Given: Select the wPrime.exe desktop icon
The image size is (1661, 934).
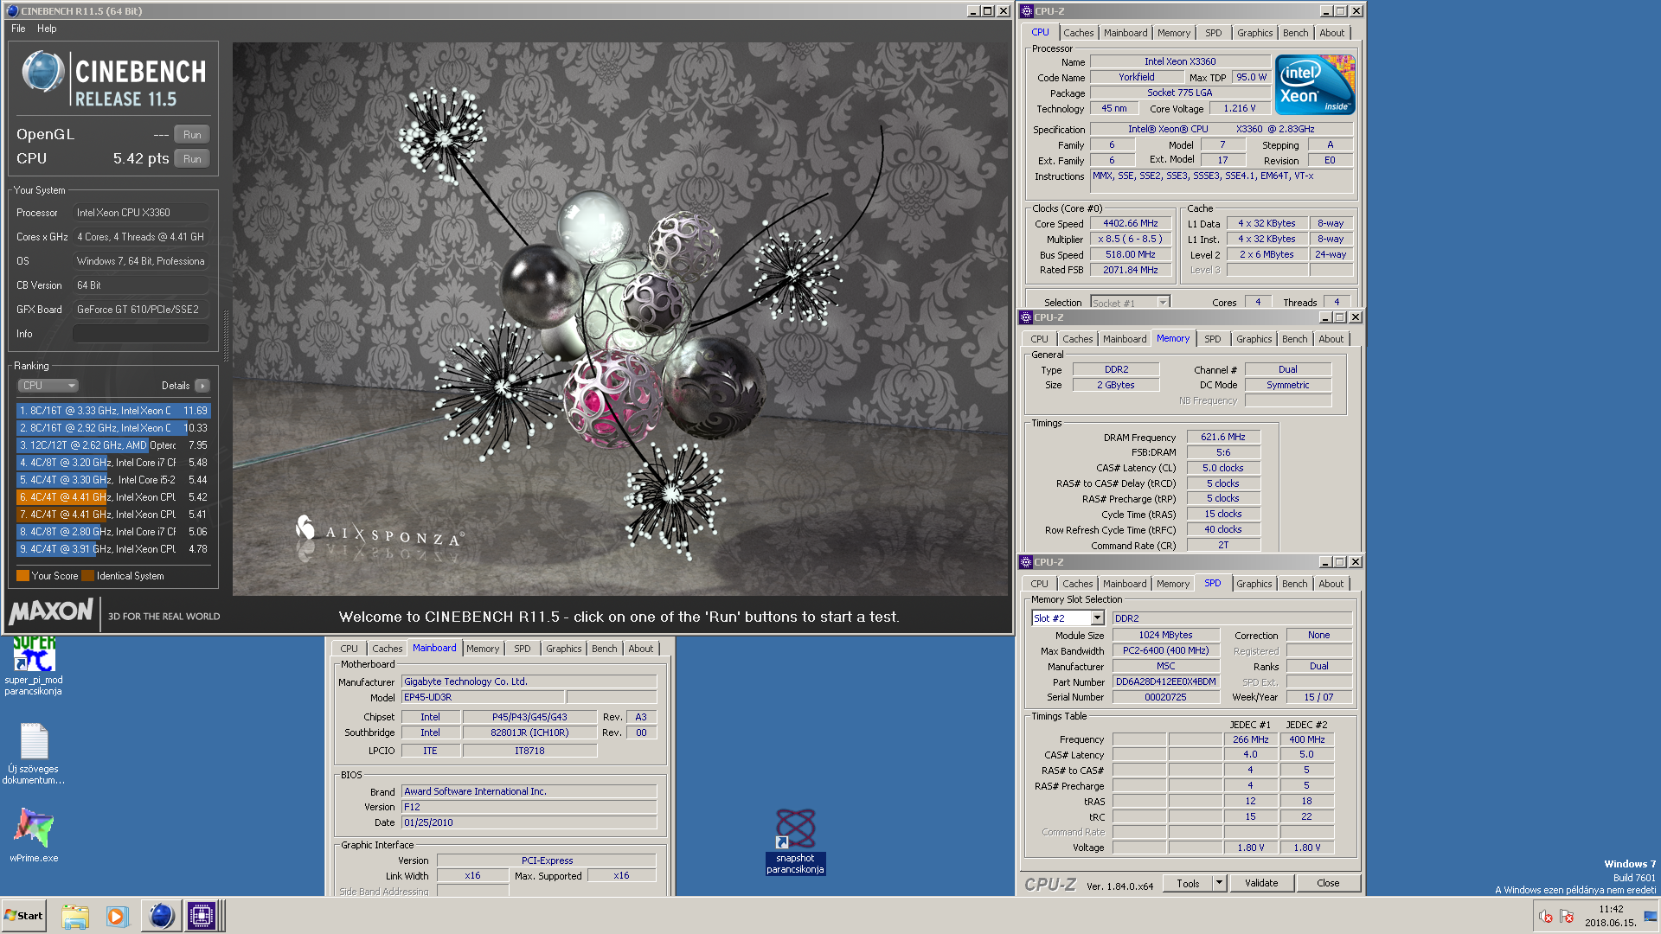Looking at the screenshot, I should pos(34,835).
